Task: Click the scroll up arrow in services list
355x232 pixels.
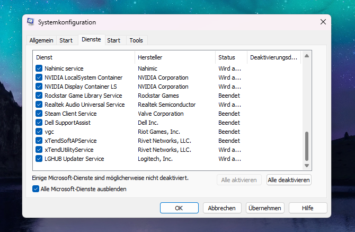Action: click(x=307, y=56)
